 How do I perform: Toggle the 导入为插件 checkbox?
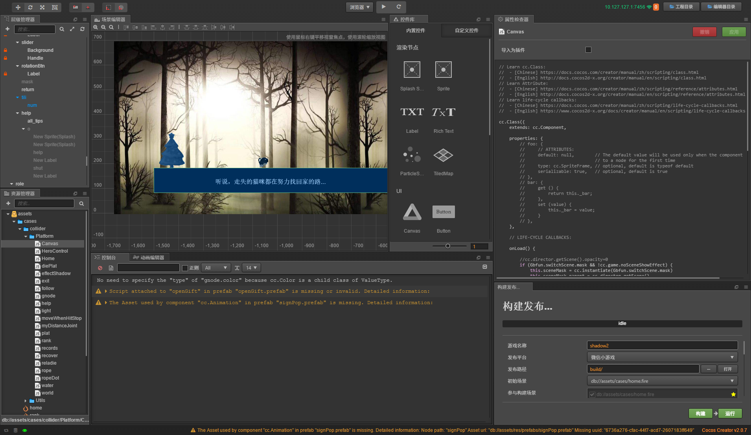pos(588,50)
